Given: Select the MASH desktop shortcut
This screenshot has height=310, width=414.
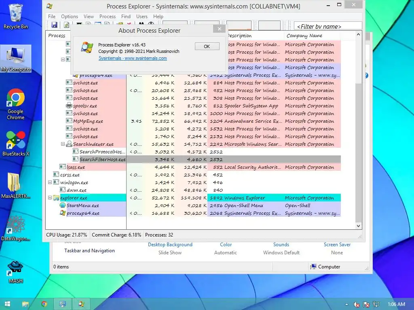Looking at the screenshot, I should point(16,272).
